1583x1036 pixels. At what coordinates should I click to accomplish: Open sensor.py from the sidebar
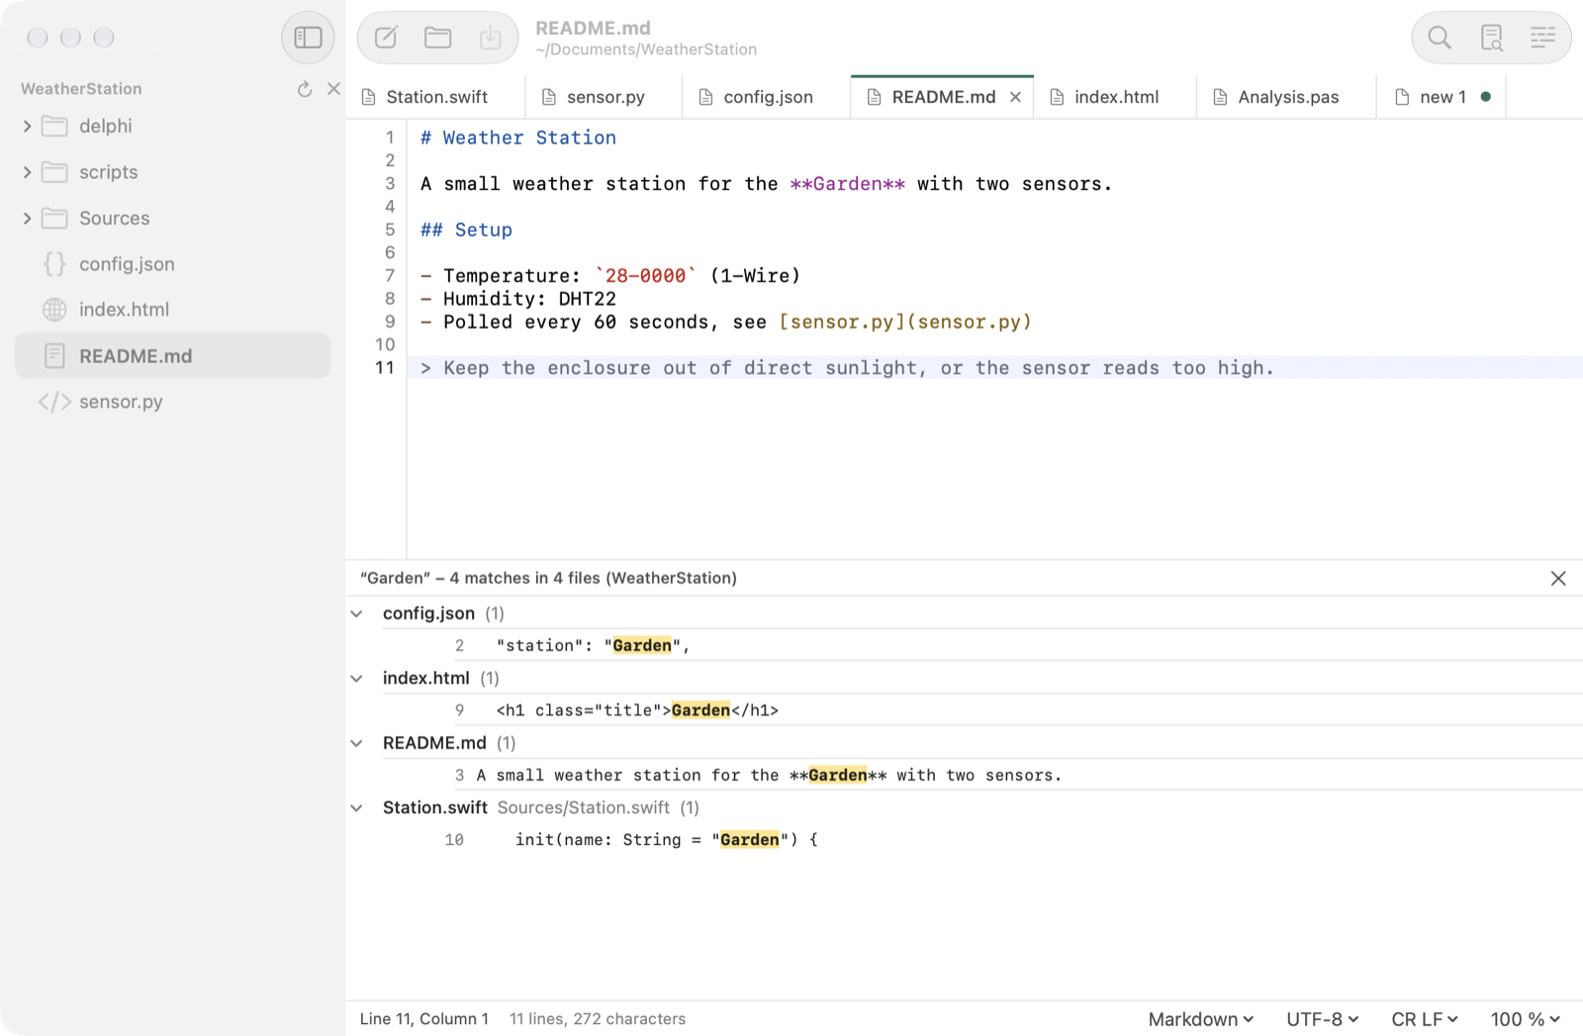point(172,402)
